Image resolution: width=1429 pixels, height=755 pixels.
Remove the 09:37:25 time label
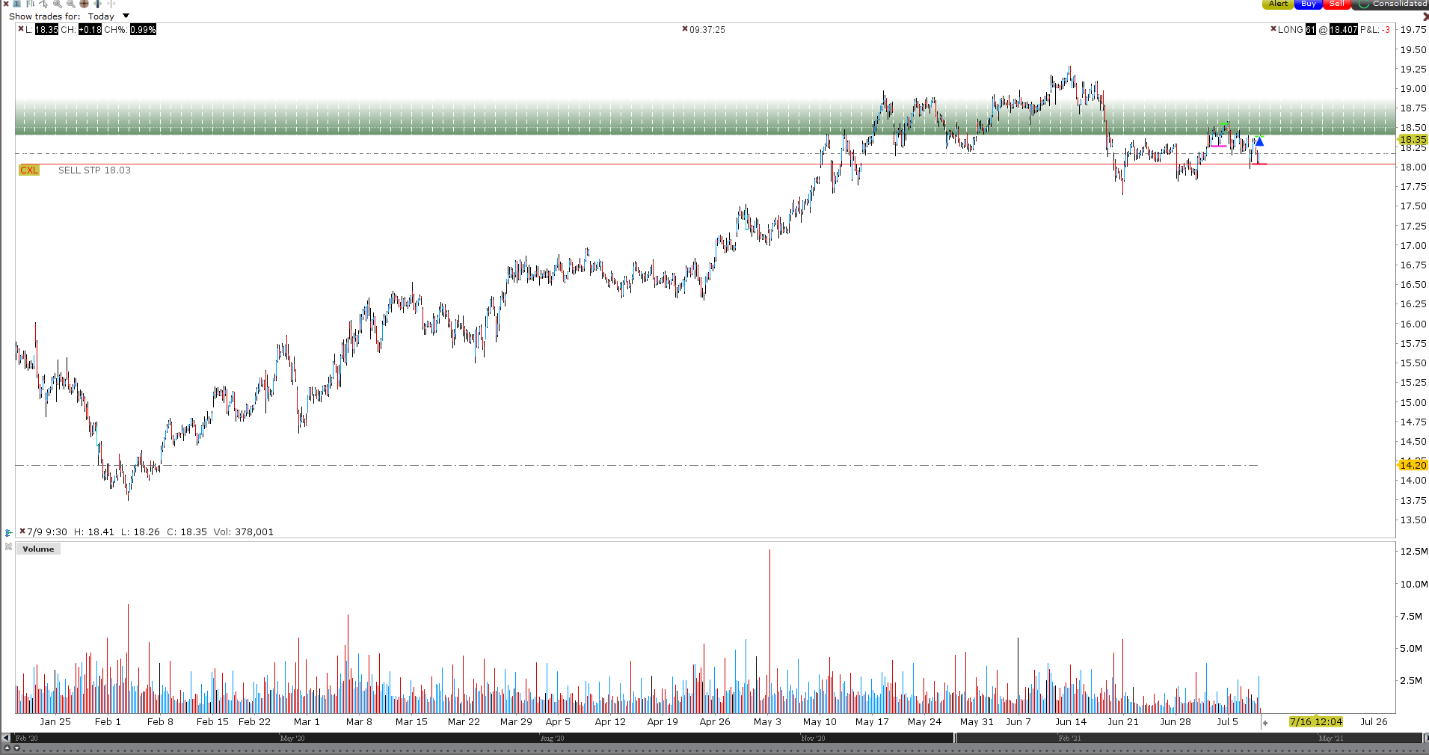pyautogui.click(x=685, y=29)
